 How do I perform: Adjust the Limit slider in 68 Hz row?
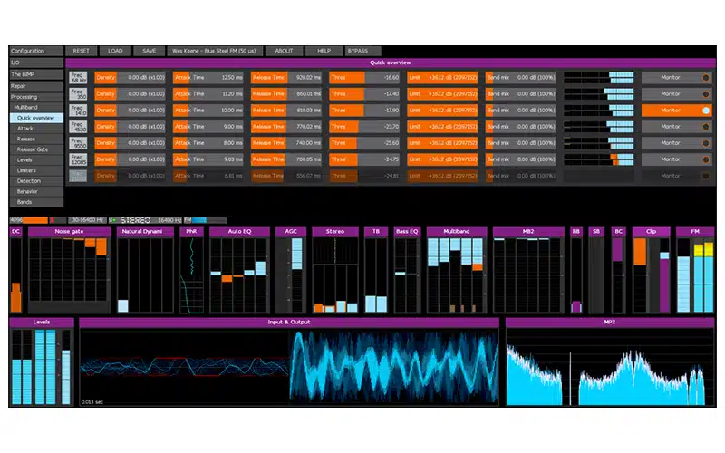(442, 78)
